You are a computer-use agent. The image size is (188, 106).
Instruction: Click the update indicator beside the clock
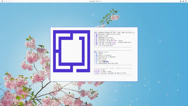click(x=101, y=1)
